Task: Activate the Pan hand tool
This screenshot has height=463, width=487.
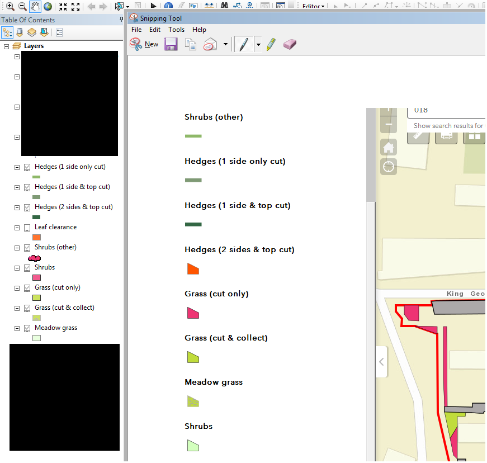Action: tap(35, 6)
